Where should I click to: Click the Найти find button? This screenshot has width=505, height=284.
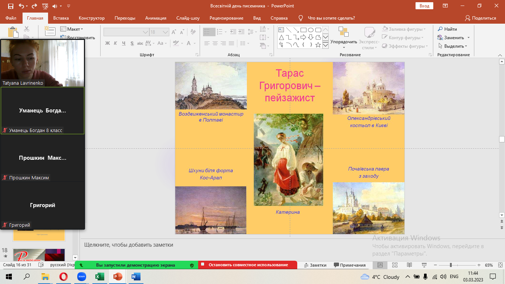click(447, 29)
